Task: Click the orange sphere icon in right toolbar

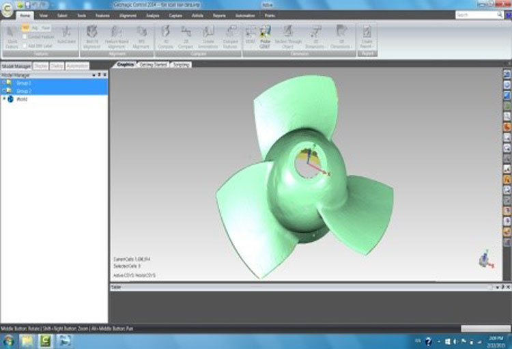Action: pos(507,127)
